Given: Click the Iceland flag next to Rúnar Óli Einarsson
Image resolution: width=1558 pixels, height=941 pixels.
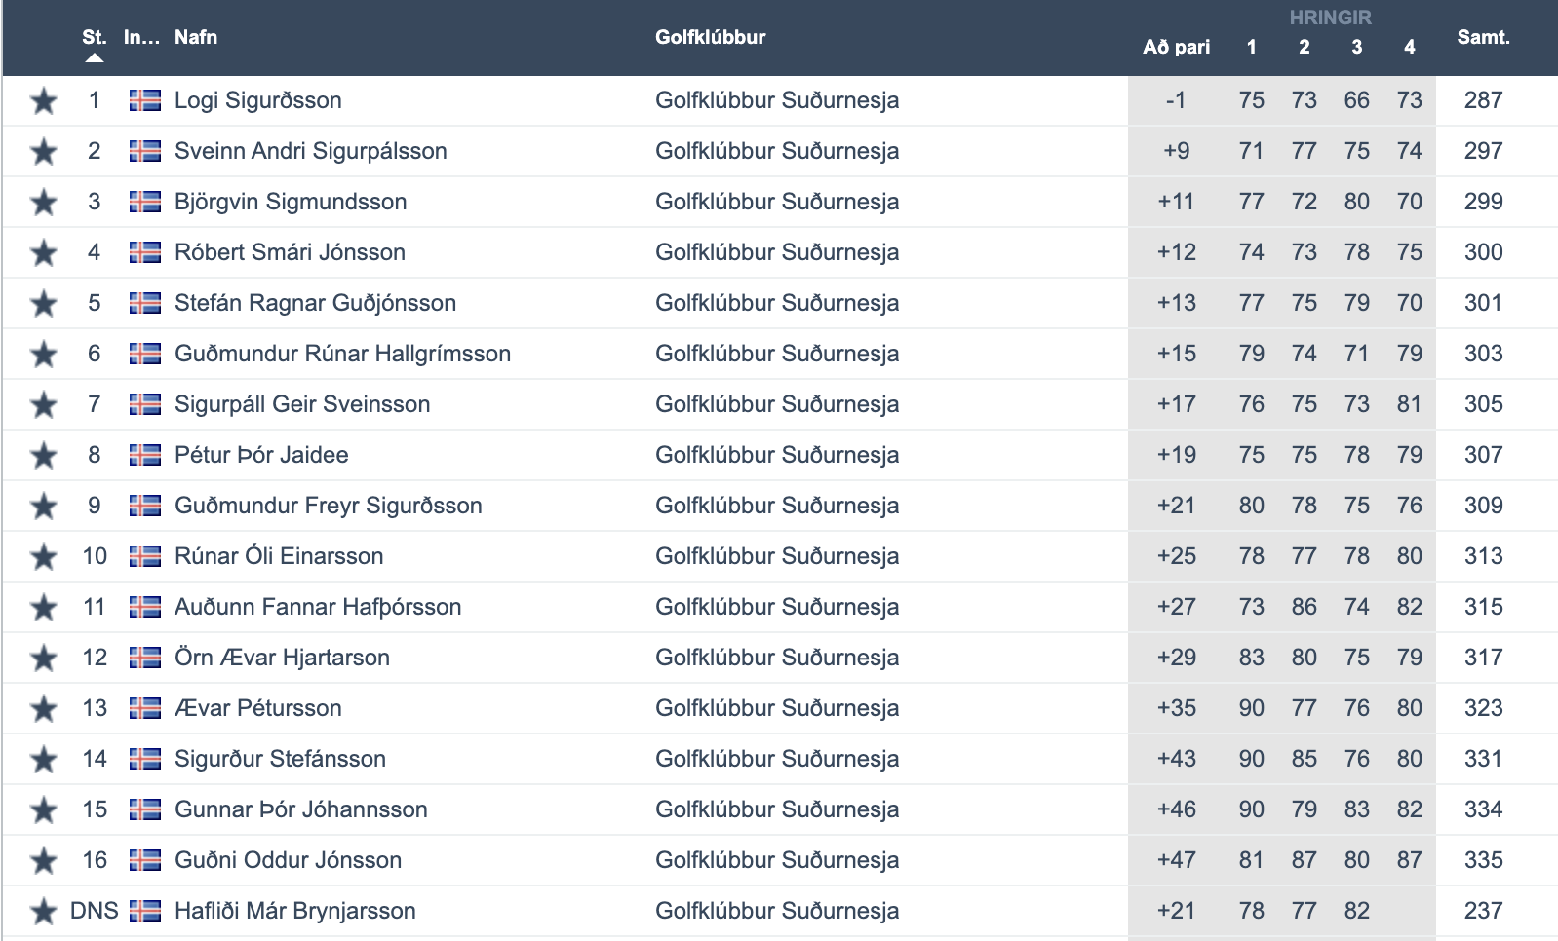Looking at the screenshot, I should click(145, 556).
